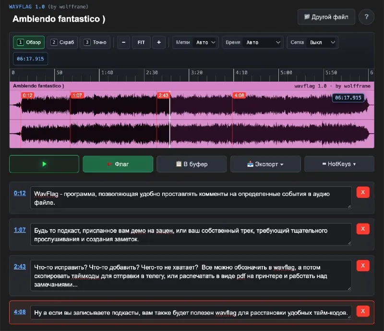Open the Экспорт dropdown menu
The width and height of the screenshot is (384, 331).
(265, 164)
